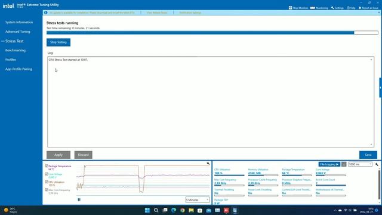Image resolution: width=382 pixels, height=215 pixels.
Task: Click the Package TDP value
Action: tap(217, 203)
